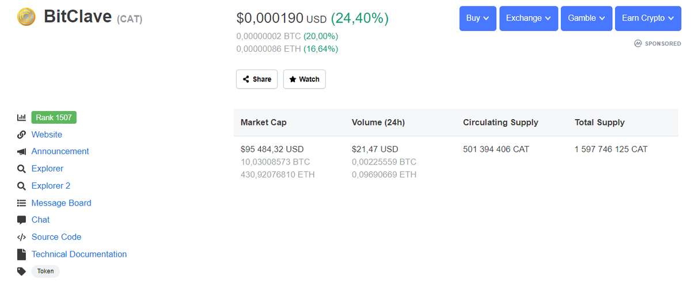Click the 430,92076810 ETH market cap value
691x290 pixels.
pos(278,174)
